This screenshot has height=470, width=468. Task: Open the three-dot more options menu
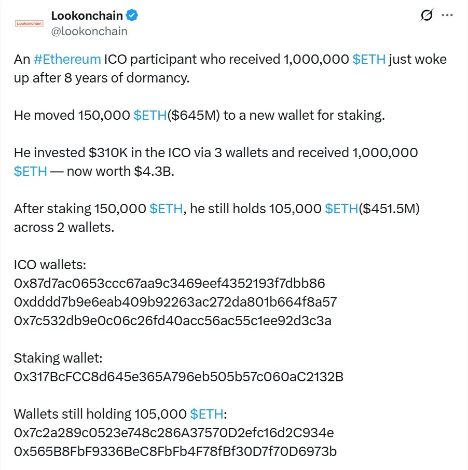pyautogui.click(x=447, y=16)
